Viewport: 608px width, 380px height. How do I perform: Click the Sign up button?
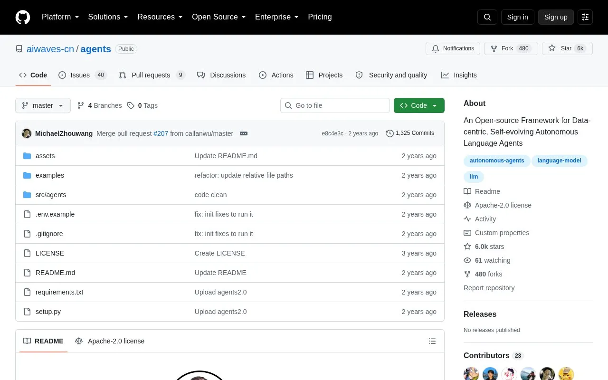tap(556, 17)
